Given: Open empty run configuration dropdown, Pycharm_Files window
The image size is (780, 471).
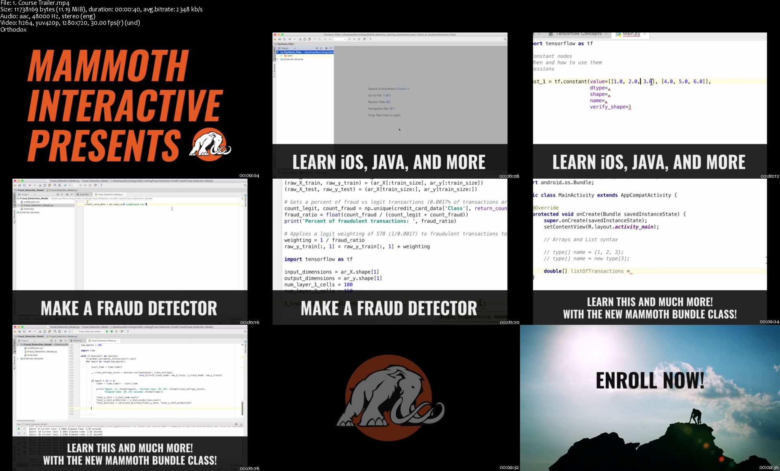Looking at the screenshot, I should pos(340,39).
